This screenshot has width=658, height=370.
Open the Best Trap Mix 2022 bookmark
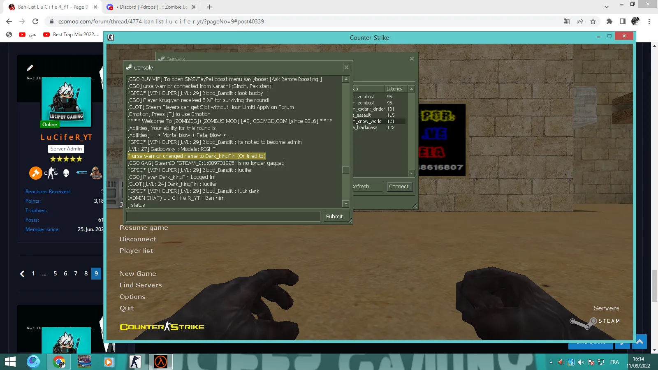(71, 35)
